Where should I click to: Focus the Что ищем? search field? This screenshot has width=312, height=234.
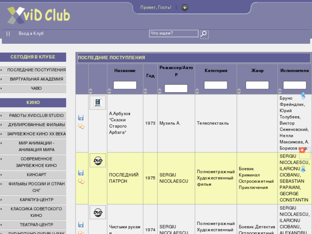[174, 33]
